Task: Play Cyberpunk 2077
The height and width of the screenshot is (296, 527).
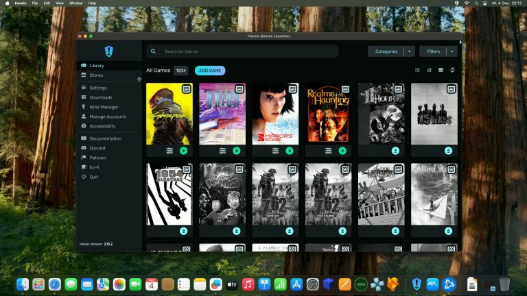Action: (183, 151)
